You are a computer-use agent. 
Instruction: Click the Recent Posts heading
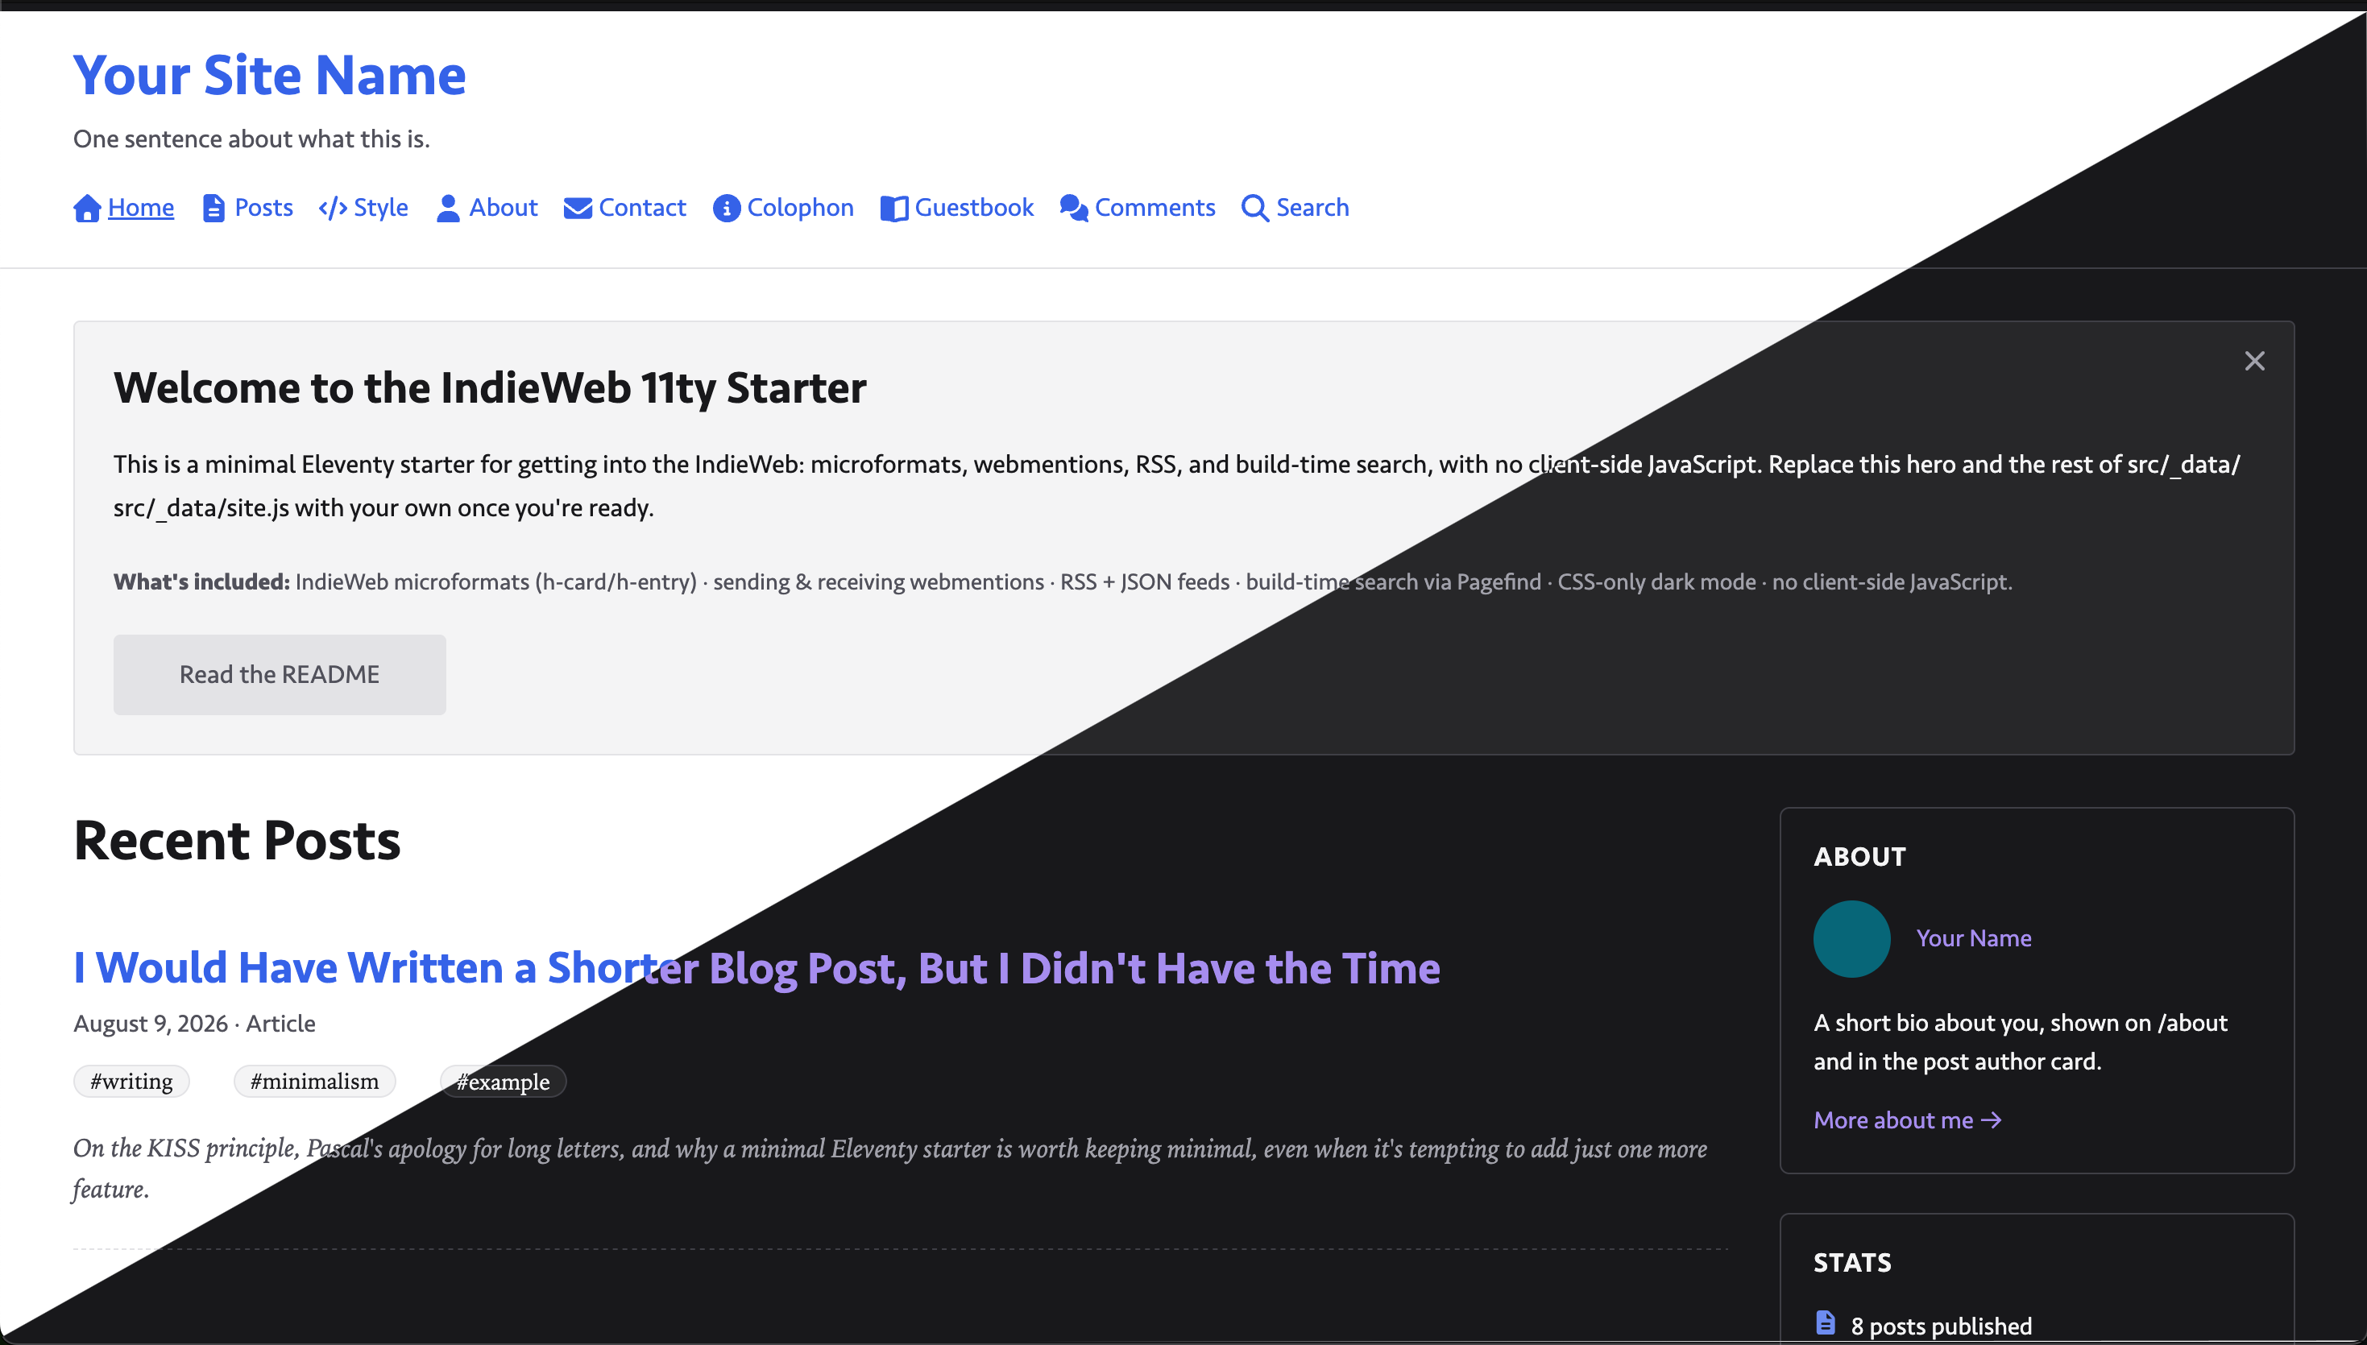coord(238,841)
